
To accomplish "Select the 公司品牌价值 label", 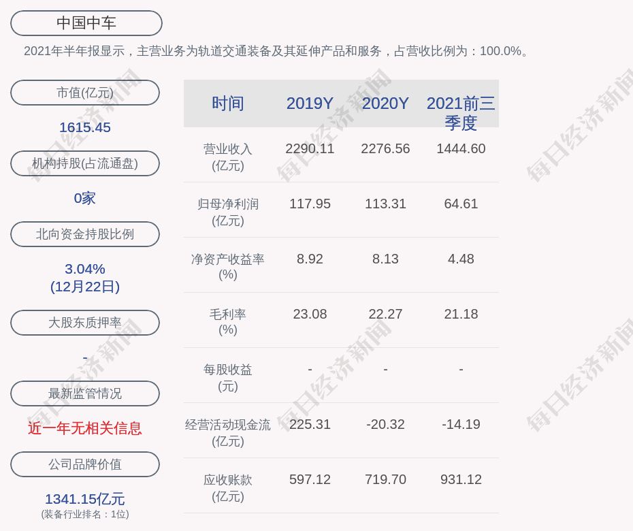I will tap(85, 464).
